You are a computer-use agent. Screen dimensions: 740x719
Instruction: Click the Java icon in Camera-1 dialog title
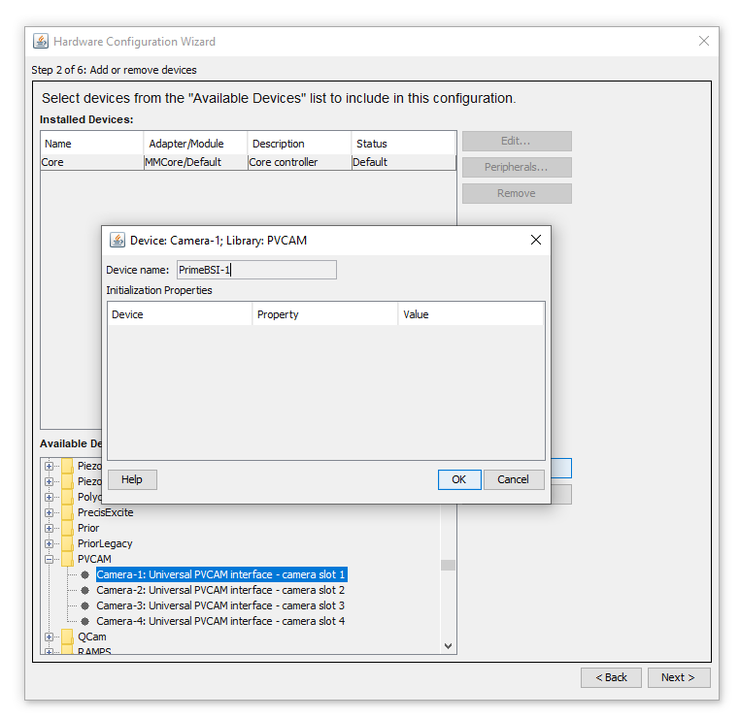pyautogui.click(x=118, y=240)
